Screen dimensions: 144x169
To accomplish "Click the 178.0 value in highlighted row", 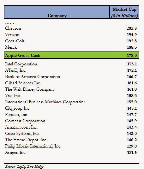I will (x=132, y=55).
